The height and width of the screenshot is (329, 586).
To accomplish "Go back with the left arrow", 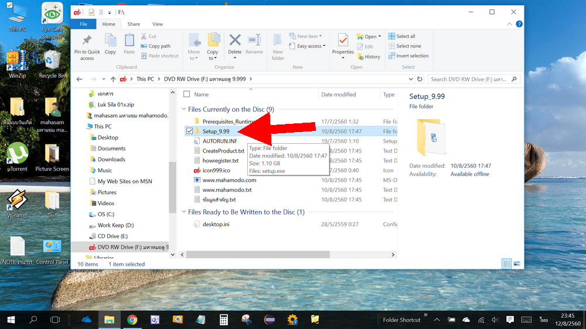I will [x=79, y=79].
